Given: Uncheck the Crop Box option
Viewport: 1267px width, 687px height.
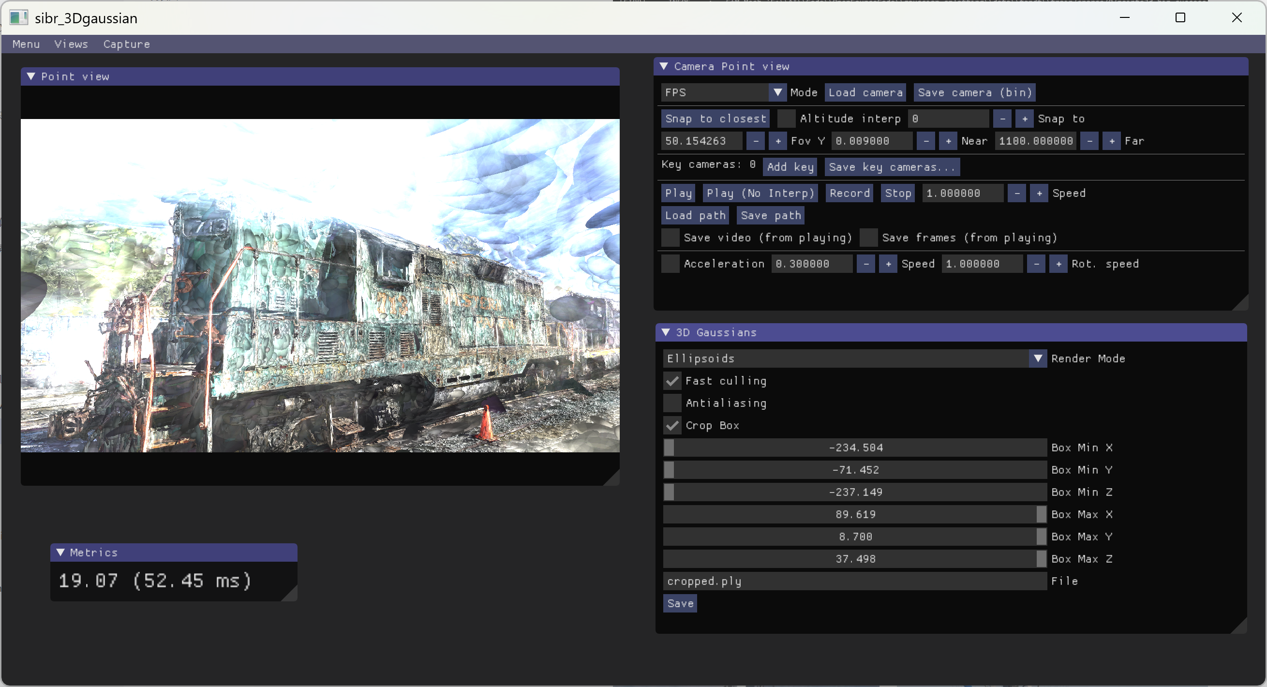Looking at the screenshot, I should (x=672, y=425).
